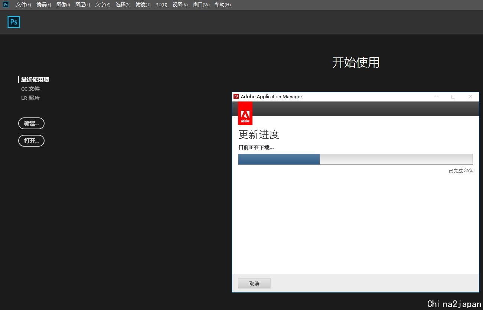The width and height of the screenshot is (483, 310).
Task: Cancel the update with 取消 button
Action: click(x=254, y=283)
